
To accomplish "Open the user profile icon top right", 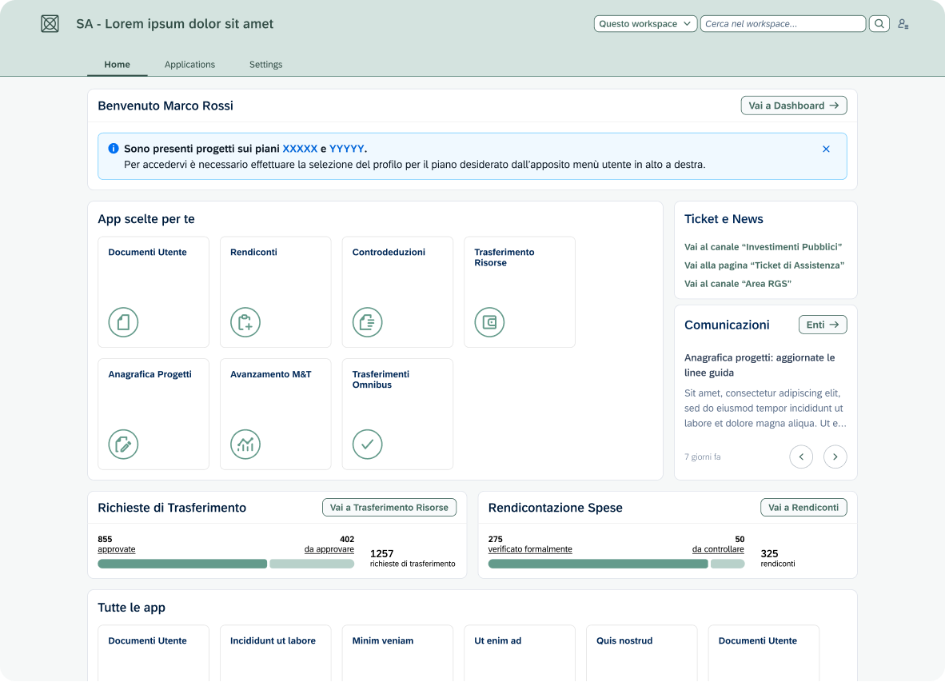I will pos(903,23).
